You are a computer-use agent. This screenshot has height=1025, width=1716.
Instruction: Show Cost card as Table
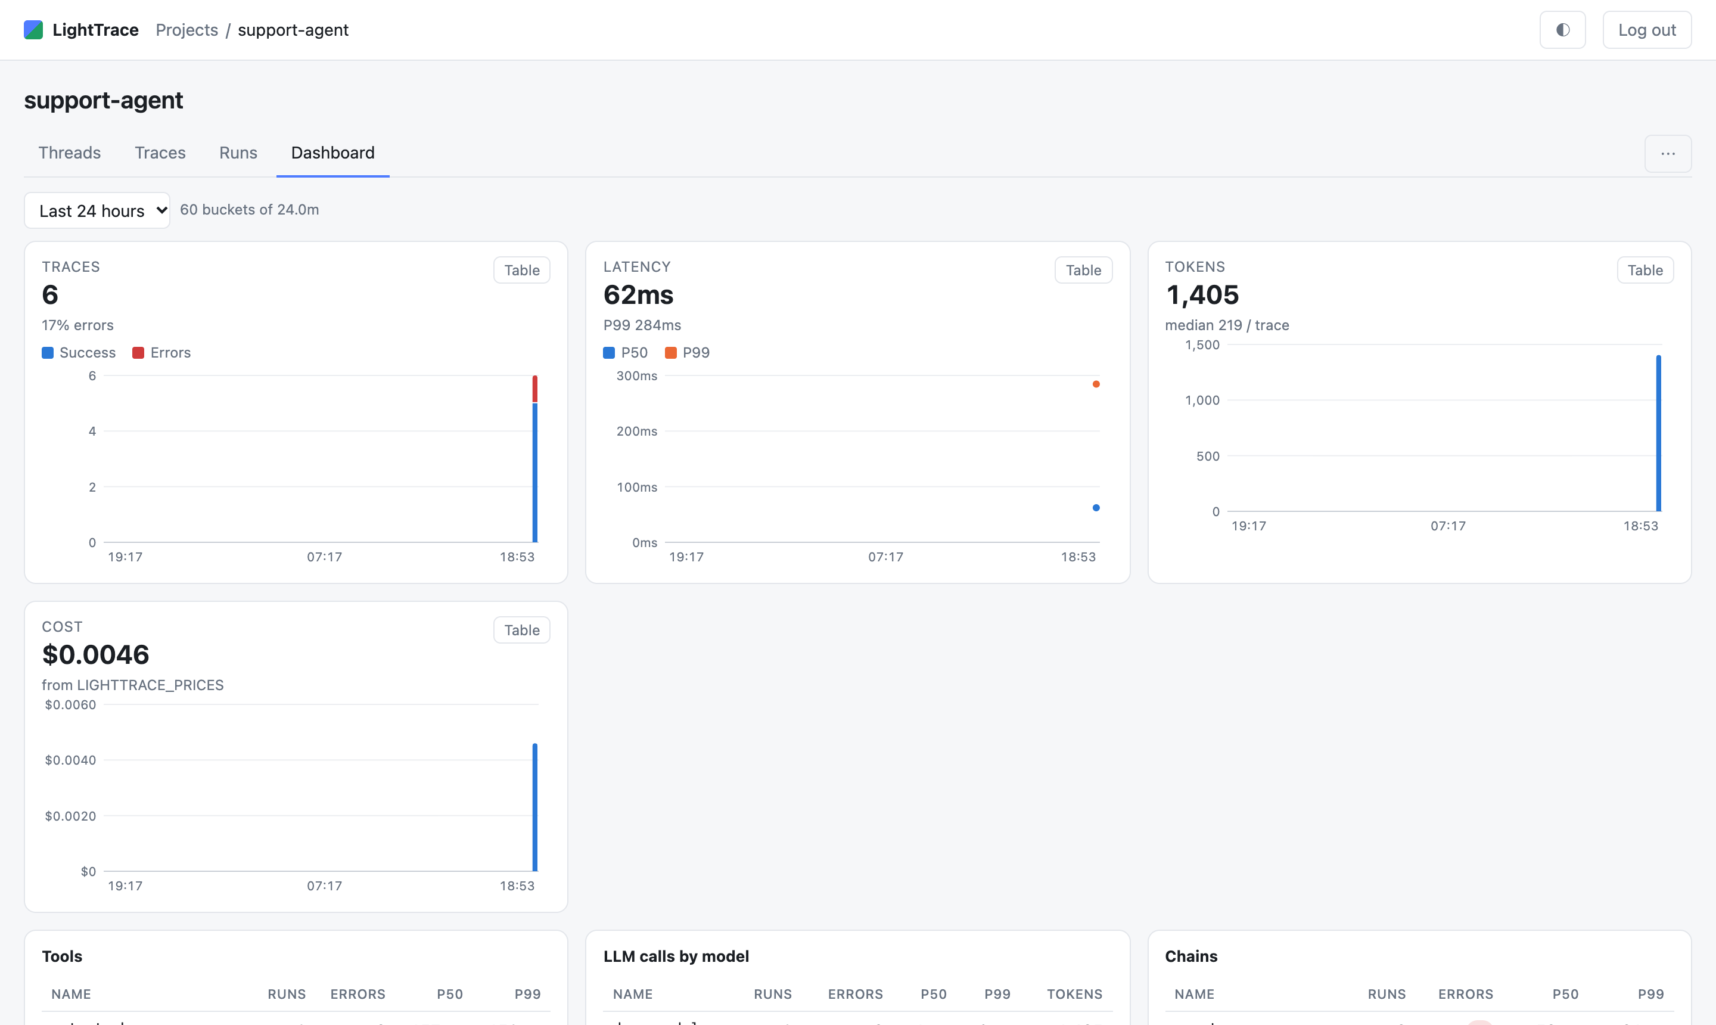coord(521,630)
